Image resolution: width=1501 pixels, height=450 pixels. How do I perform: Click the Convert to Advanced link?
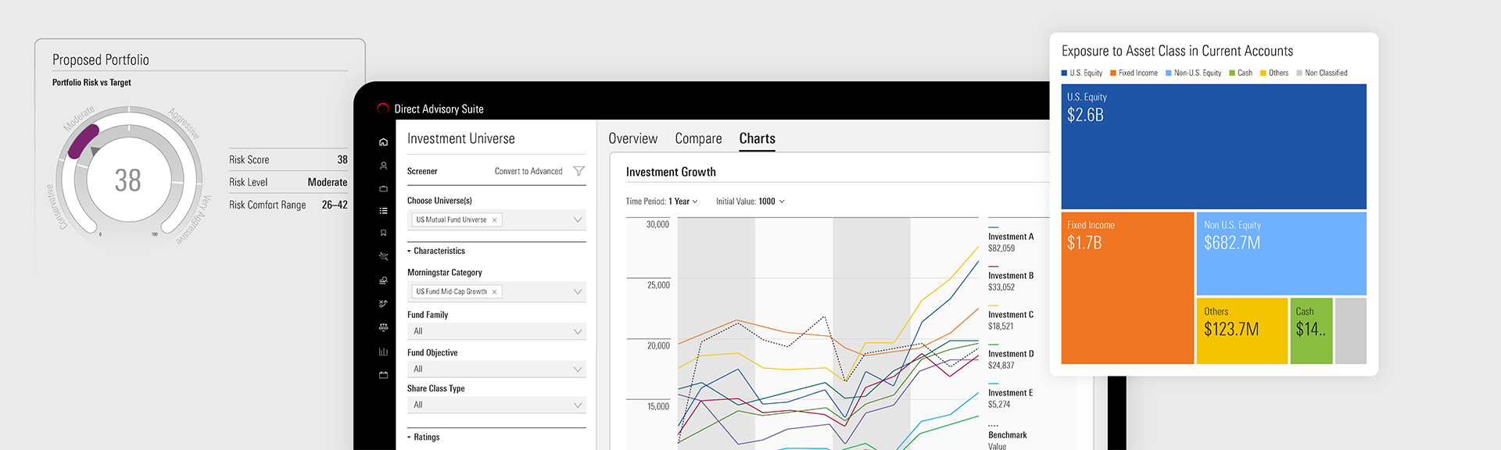pos(528,171)
